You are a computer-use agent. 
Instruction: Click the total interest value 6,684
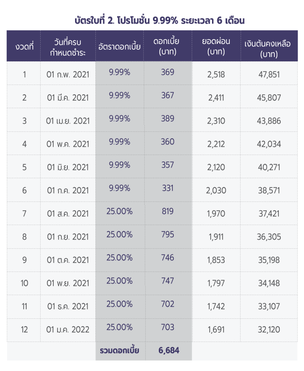(x=168, y=350)
